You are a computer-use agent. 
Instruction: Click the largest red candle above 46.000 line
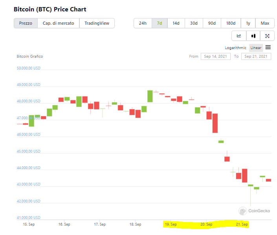(215, 123)
